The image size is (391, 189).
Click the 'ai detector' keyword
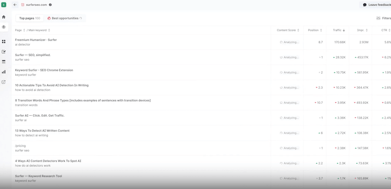tap(22, 45)
